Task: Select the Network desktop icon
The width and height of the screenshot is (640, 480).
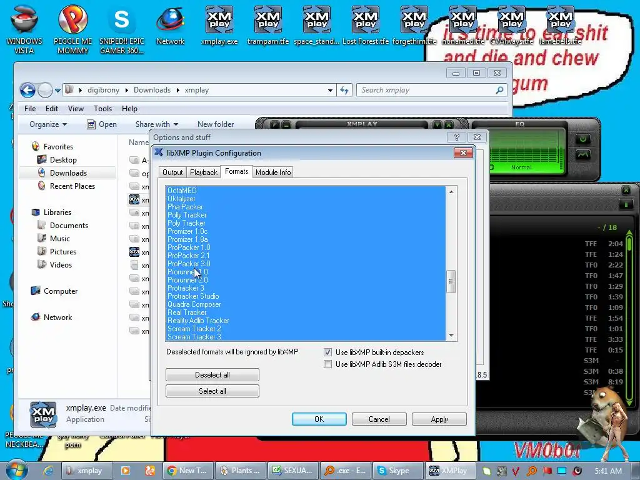Action: tap(170, 25)
